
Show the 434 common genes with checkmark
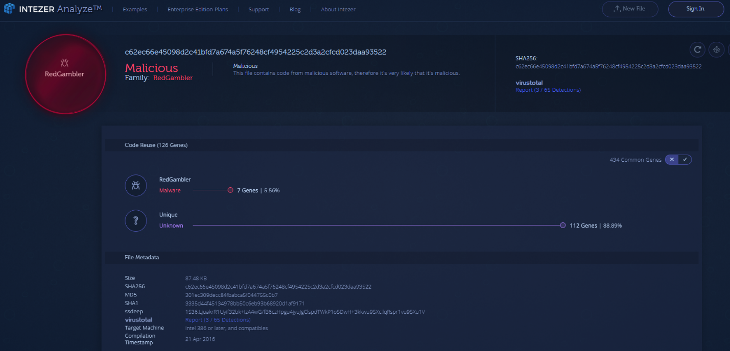686,160
